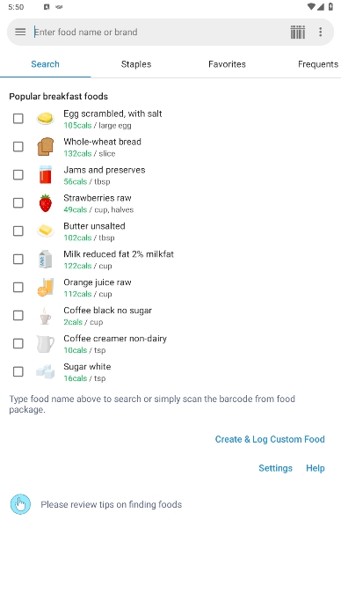Open the hamburger navigation menu

(20, 32)
